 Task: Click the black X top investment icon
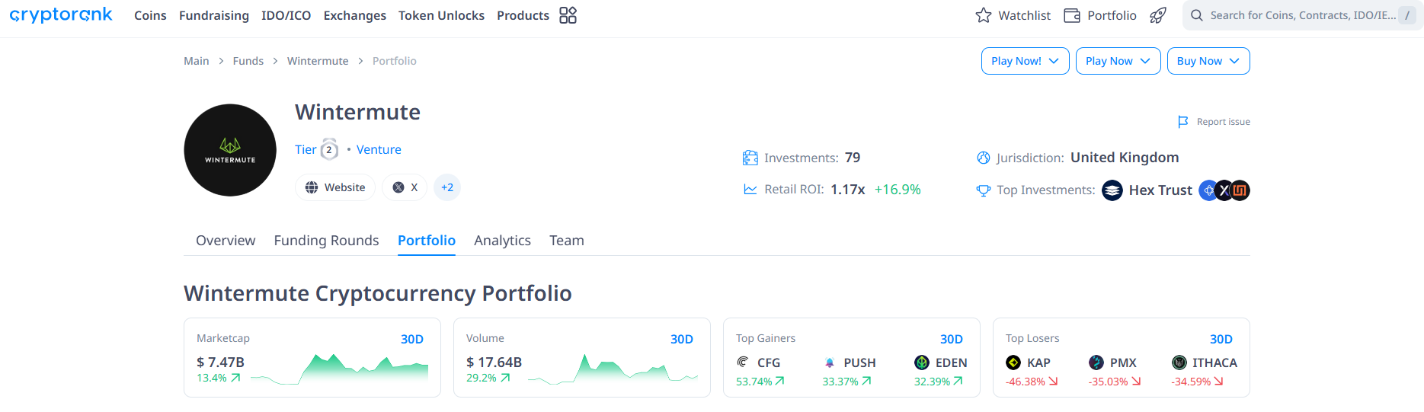click(x=1224, y=190)
